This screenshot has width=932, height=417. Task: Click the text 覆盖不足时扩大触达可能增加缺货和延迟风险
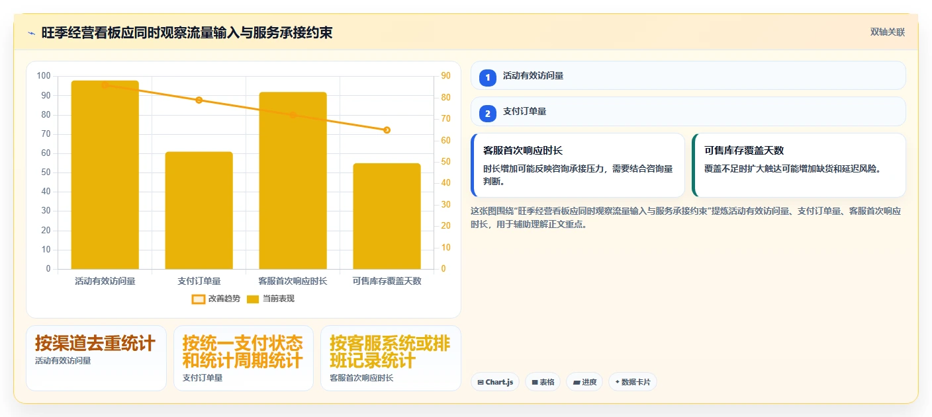click(795, 169)
